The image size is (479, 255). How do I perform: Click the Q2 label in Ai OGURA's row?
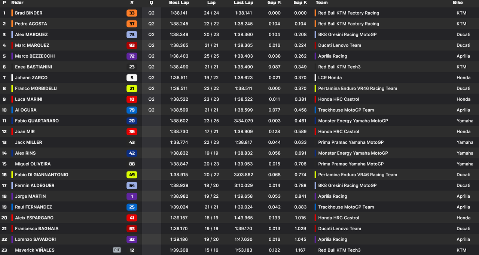151,110
